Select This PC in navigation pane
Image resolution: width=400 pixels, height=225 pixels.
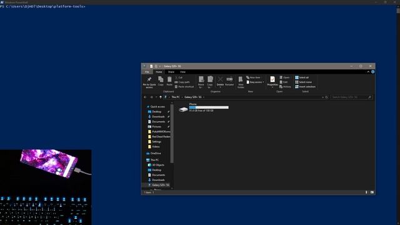154,160
